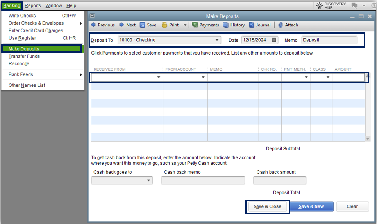Click the Memo input field
This screenshot has height=224, width=377.
coord(329,40)
